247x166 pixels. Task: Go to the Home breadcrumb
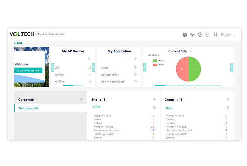click(x=18, y=43)
